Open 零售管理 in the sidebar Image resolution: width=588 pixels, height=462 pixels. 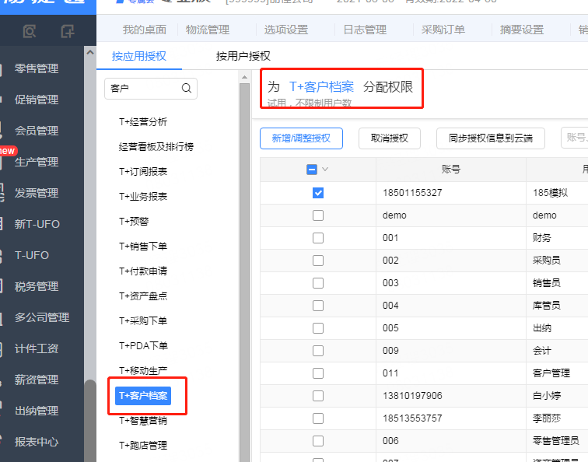tap(37, 68)
